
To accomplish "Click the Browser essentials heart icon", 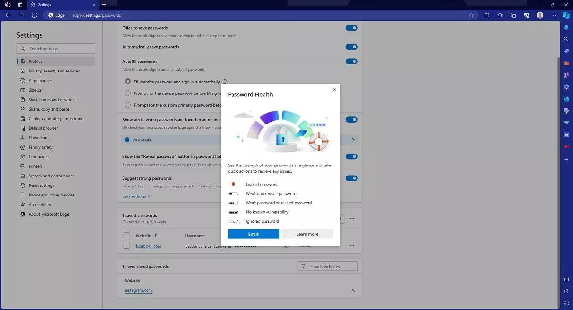I will [527, 15].
